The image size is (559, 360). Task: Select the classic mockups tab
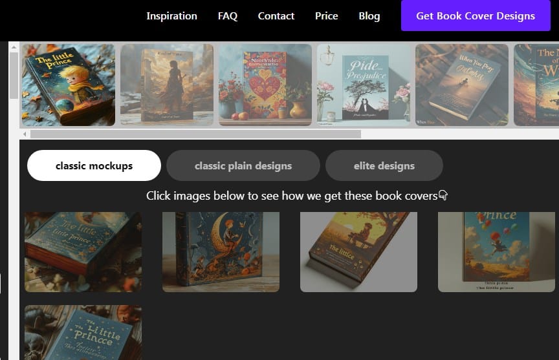point(94,165)
